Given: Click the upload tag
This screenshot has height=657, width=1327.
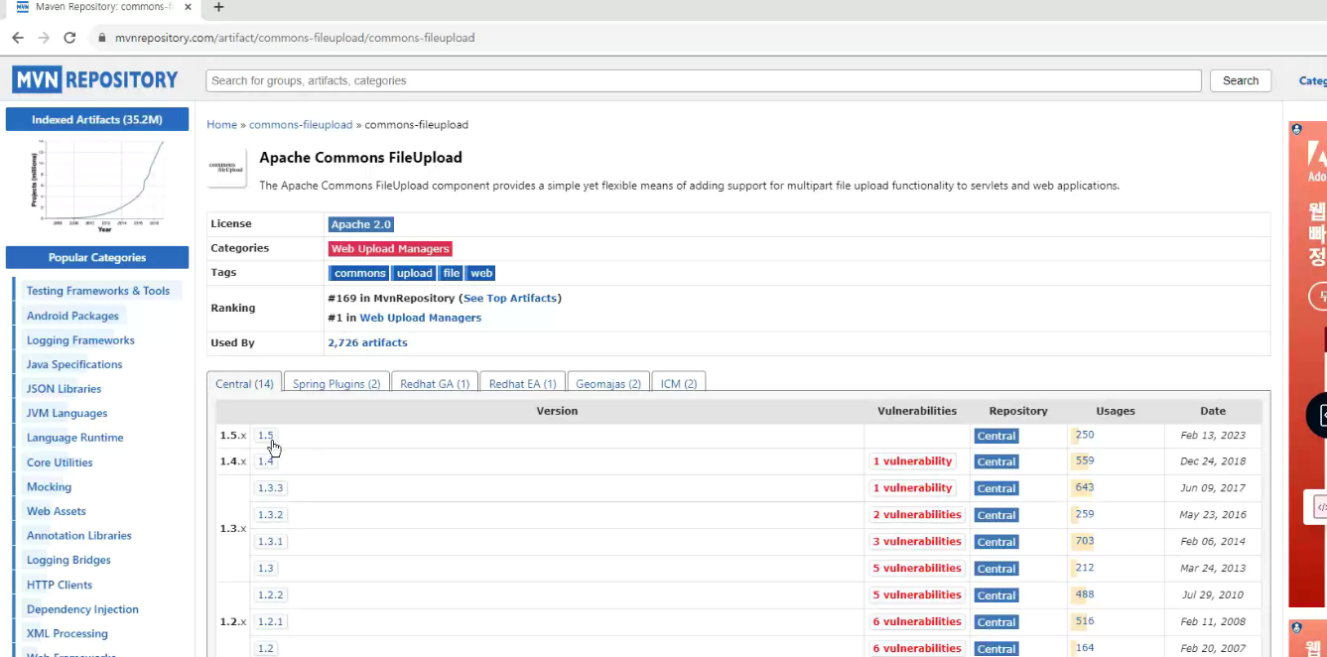Looking at the screenshot, I should 414,273.
